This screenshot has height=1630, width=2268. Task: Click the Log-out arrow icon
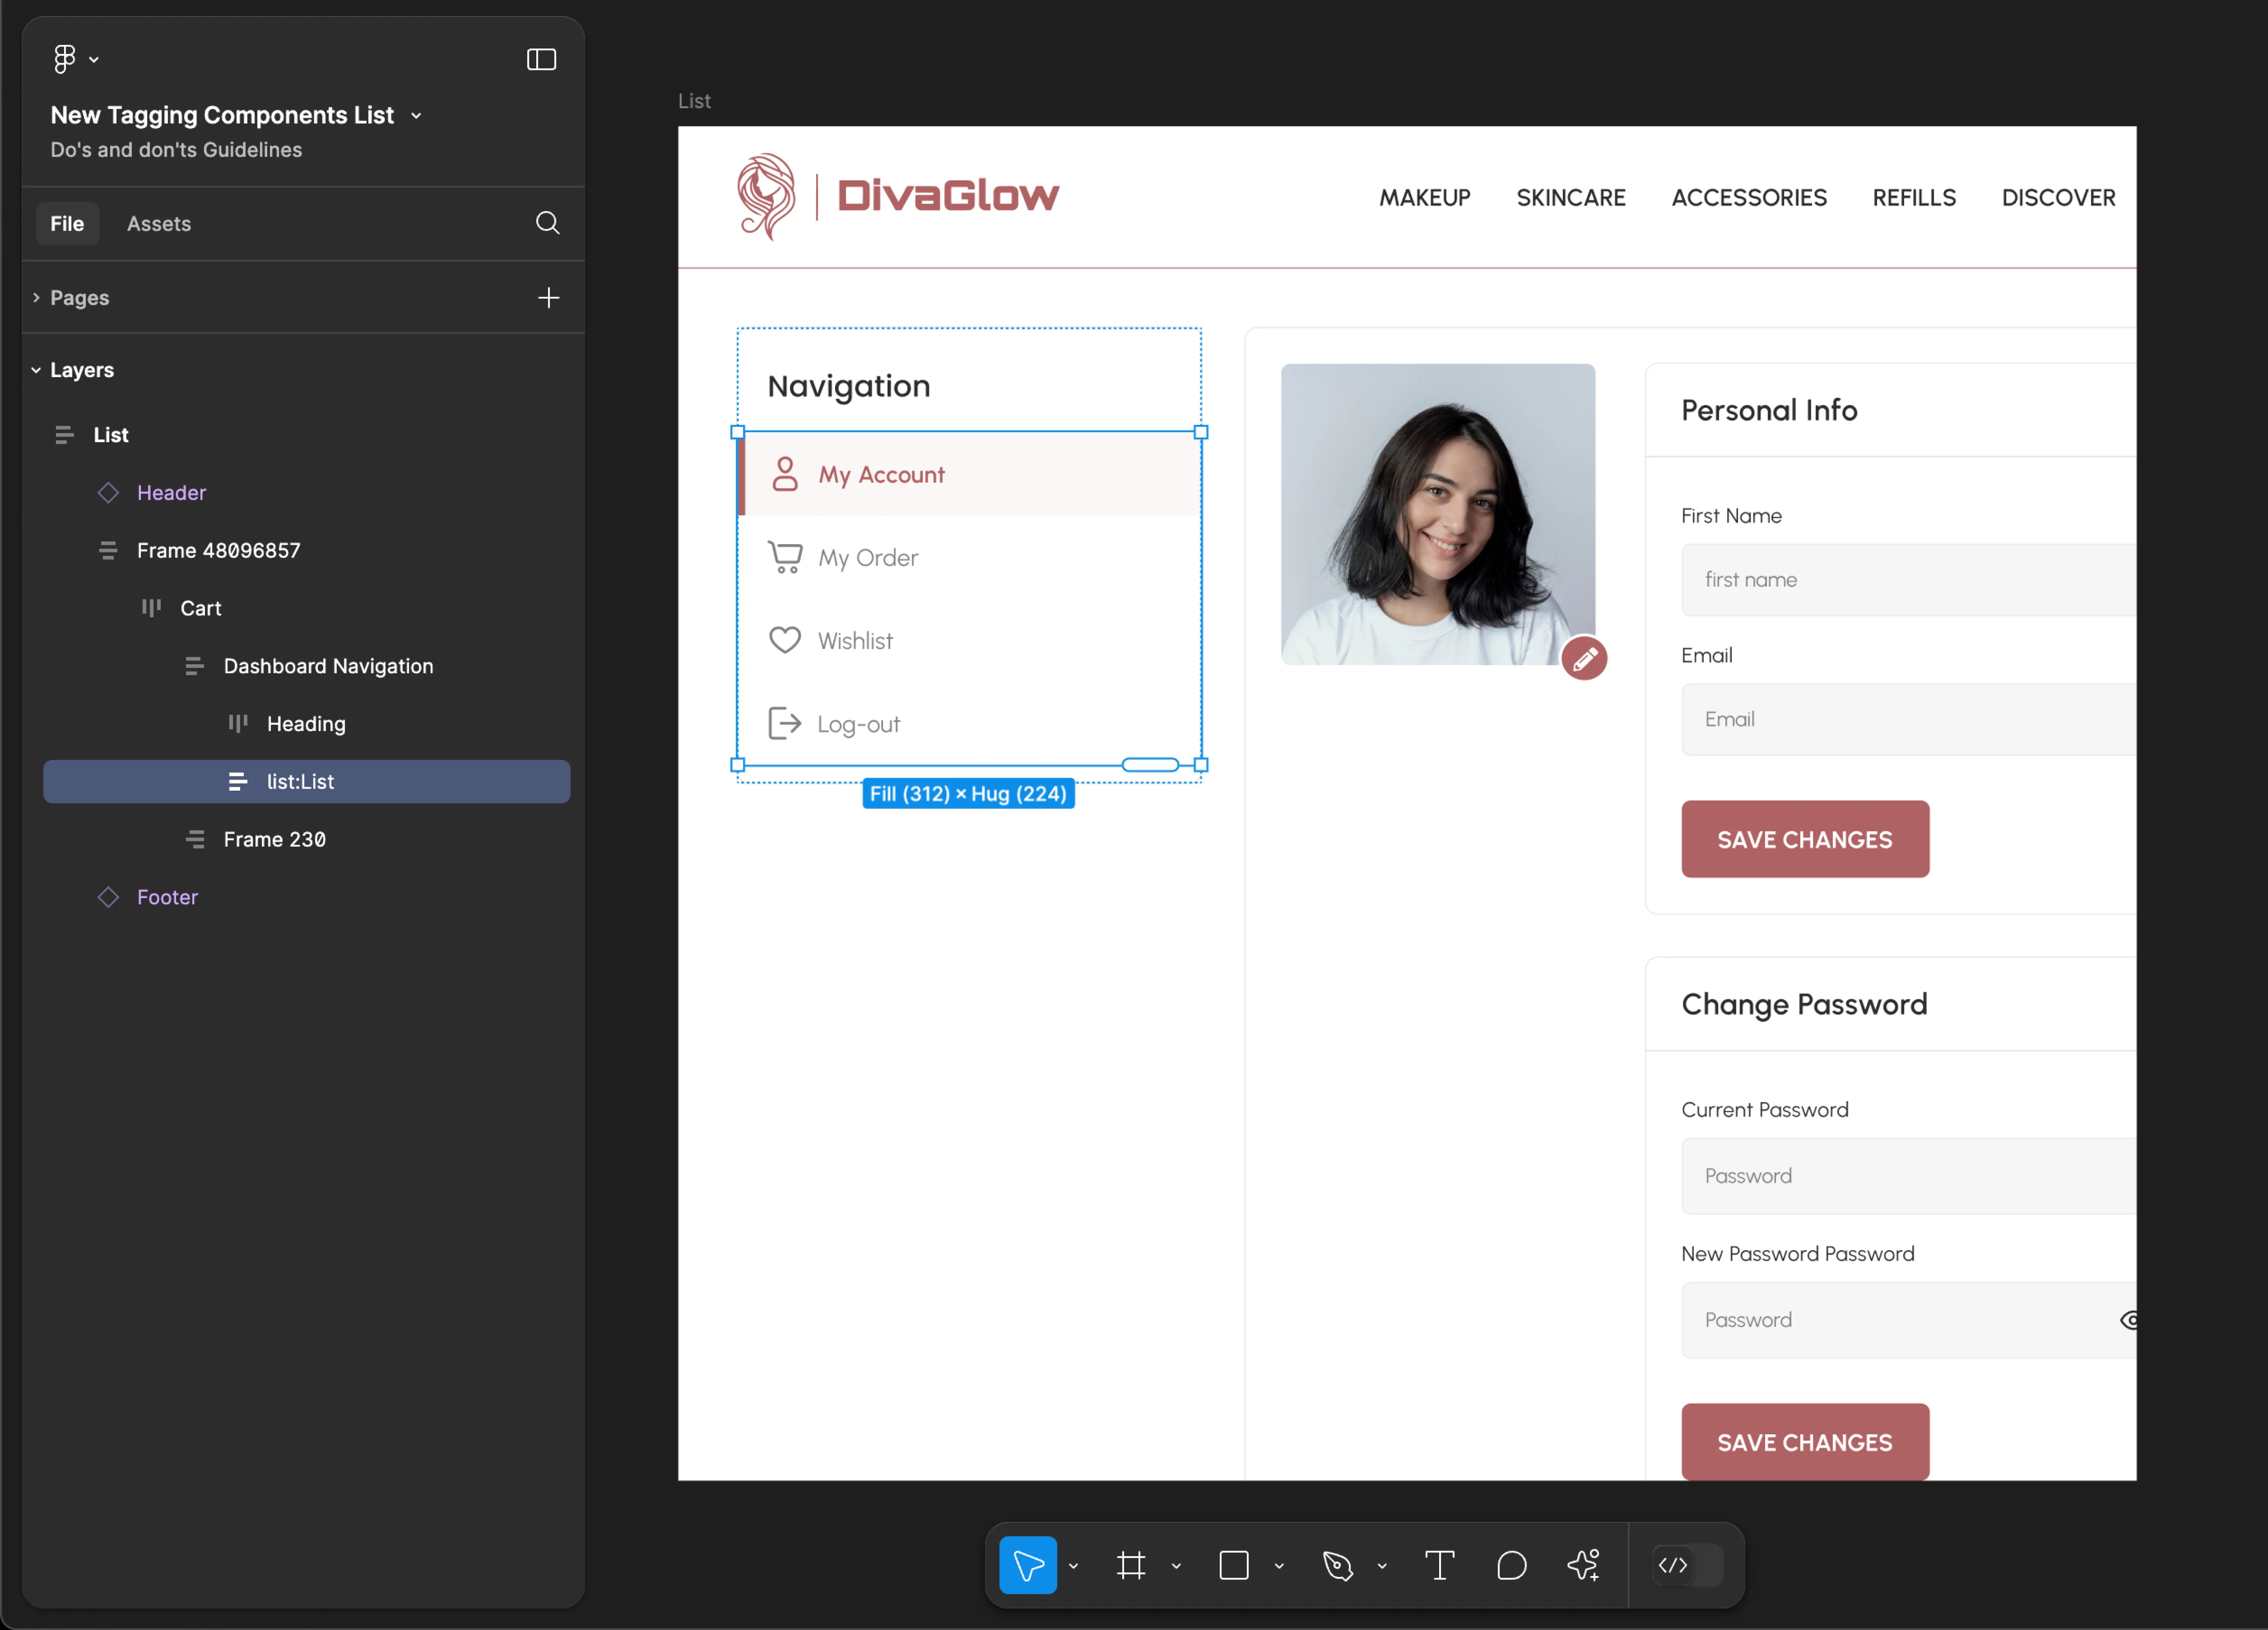tap(785, 723)
